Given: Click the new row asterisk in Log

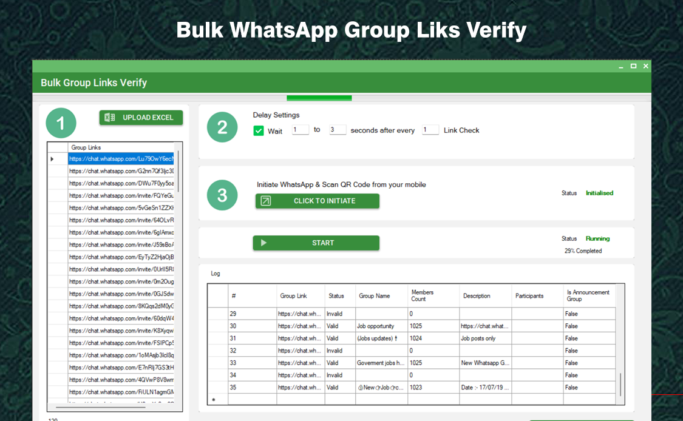Looking at the screenshot, I should 214,399.
